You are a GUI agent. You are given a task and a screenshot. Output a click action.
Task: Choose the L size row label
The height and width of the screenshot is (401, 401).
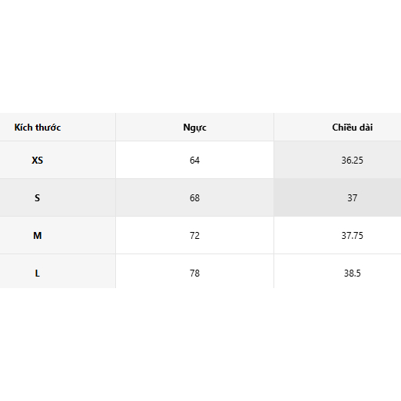38,273
